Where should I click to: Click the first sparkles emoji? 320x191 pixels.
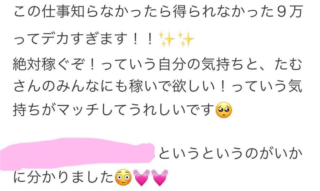[167, 39]
